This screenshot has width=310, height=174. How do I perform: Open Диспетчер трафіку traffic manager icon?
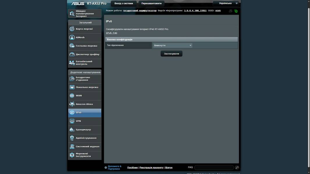pyautogui.click(x=72, y=54)
